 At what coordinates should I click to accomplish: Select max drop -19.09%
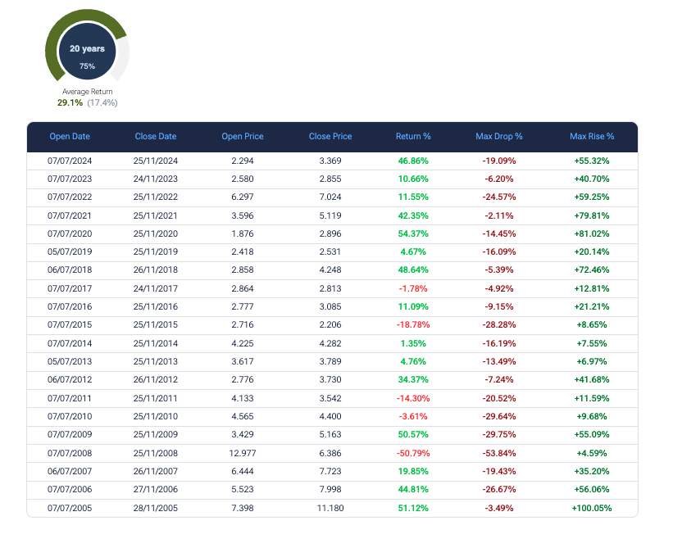[x=498, y=161]
